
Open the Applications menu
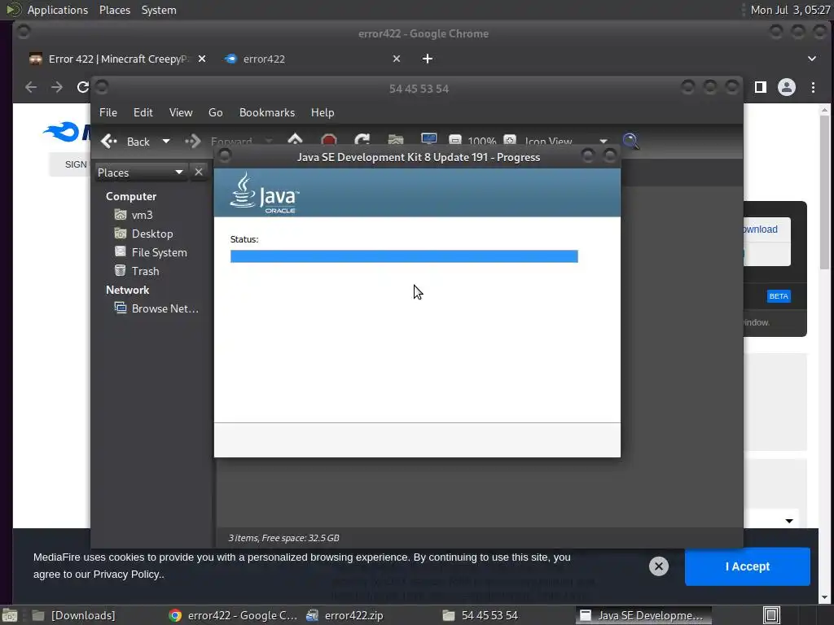(58, 10)
